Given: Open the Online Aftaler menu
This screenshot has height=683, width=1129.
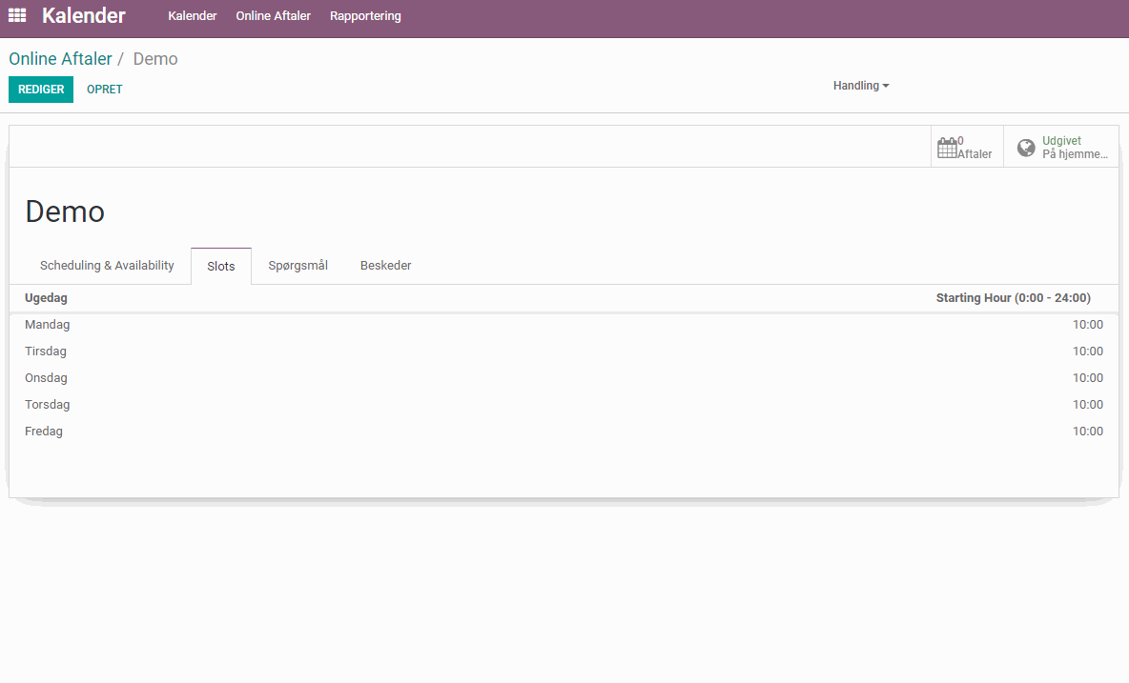Looking at the screenshot, I should pos(274,16).
